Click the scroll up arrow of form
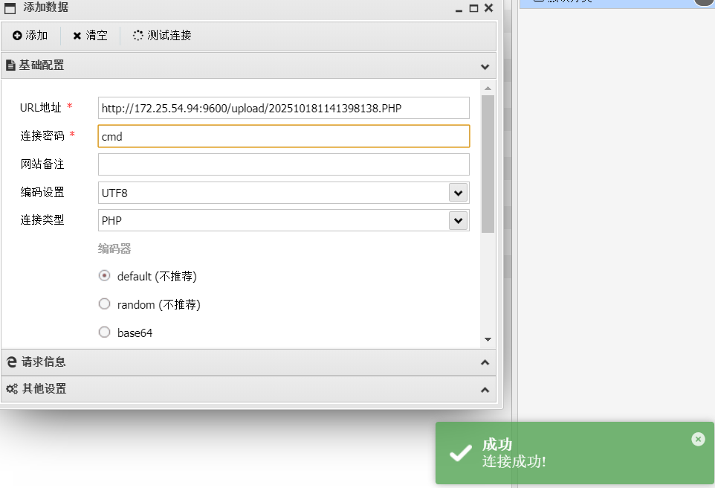 coord(488,88)
